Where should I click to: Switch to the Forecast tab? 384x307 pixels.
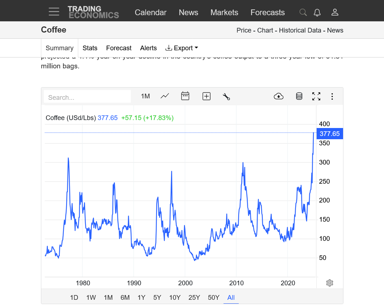point(118,48)
